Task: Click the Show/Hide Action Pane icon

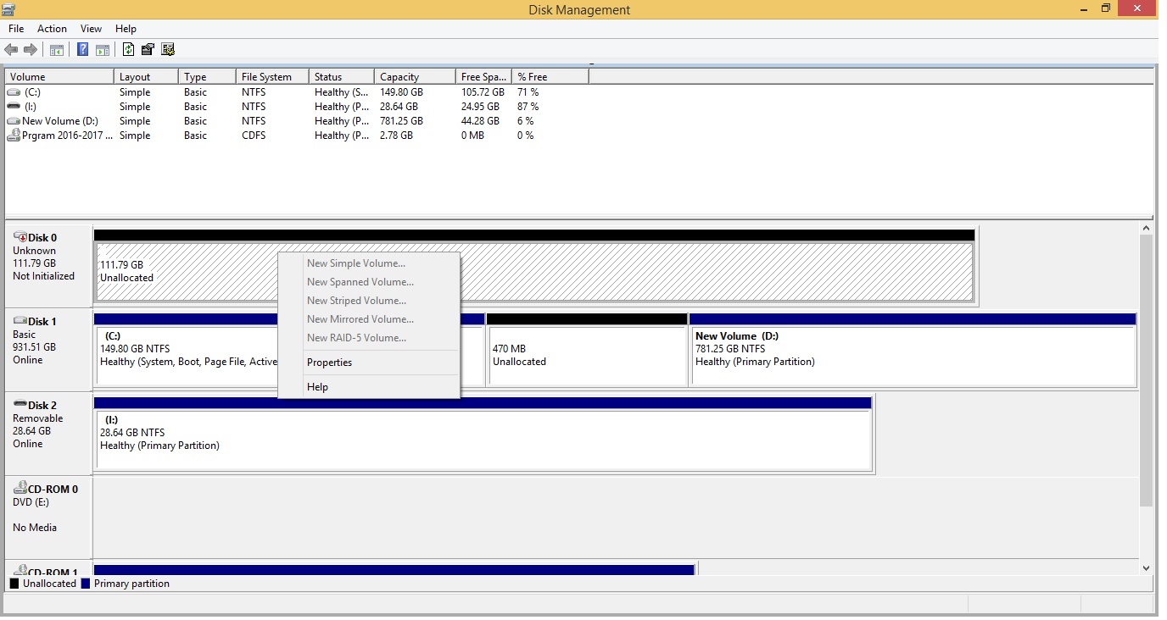Action: (103, 50)
